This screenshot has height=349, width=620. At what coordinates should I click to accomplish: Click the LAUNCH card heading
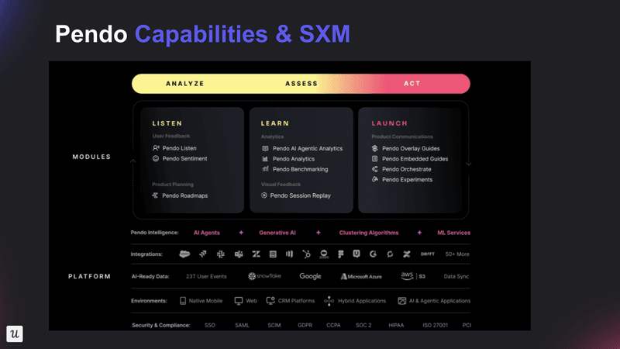(x=390, y=123)
